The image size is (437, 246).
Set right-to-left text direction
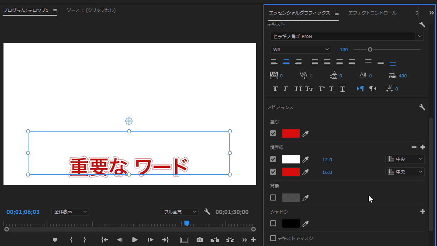pos(373,89)
